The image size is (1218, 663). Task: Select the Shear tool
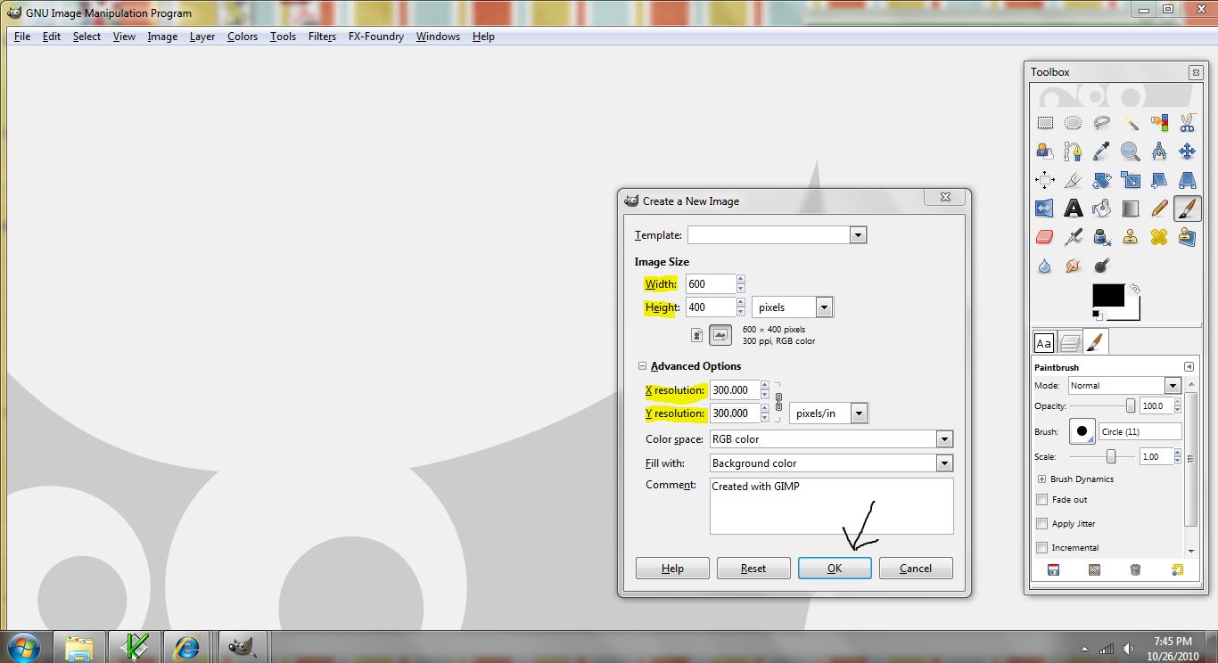point(1159,180)
